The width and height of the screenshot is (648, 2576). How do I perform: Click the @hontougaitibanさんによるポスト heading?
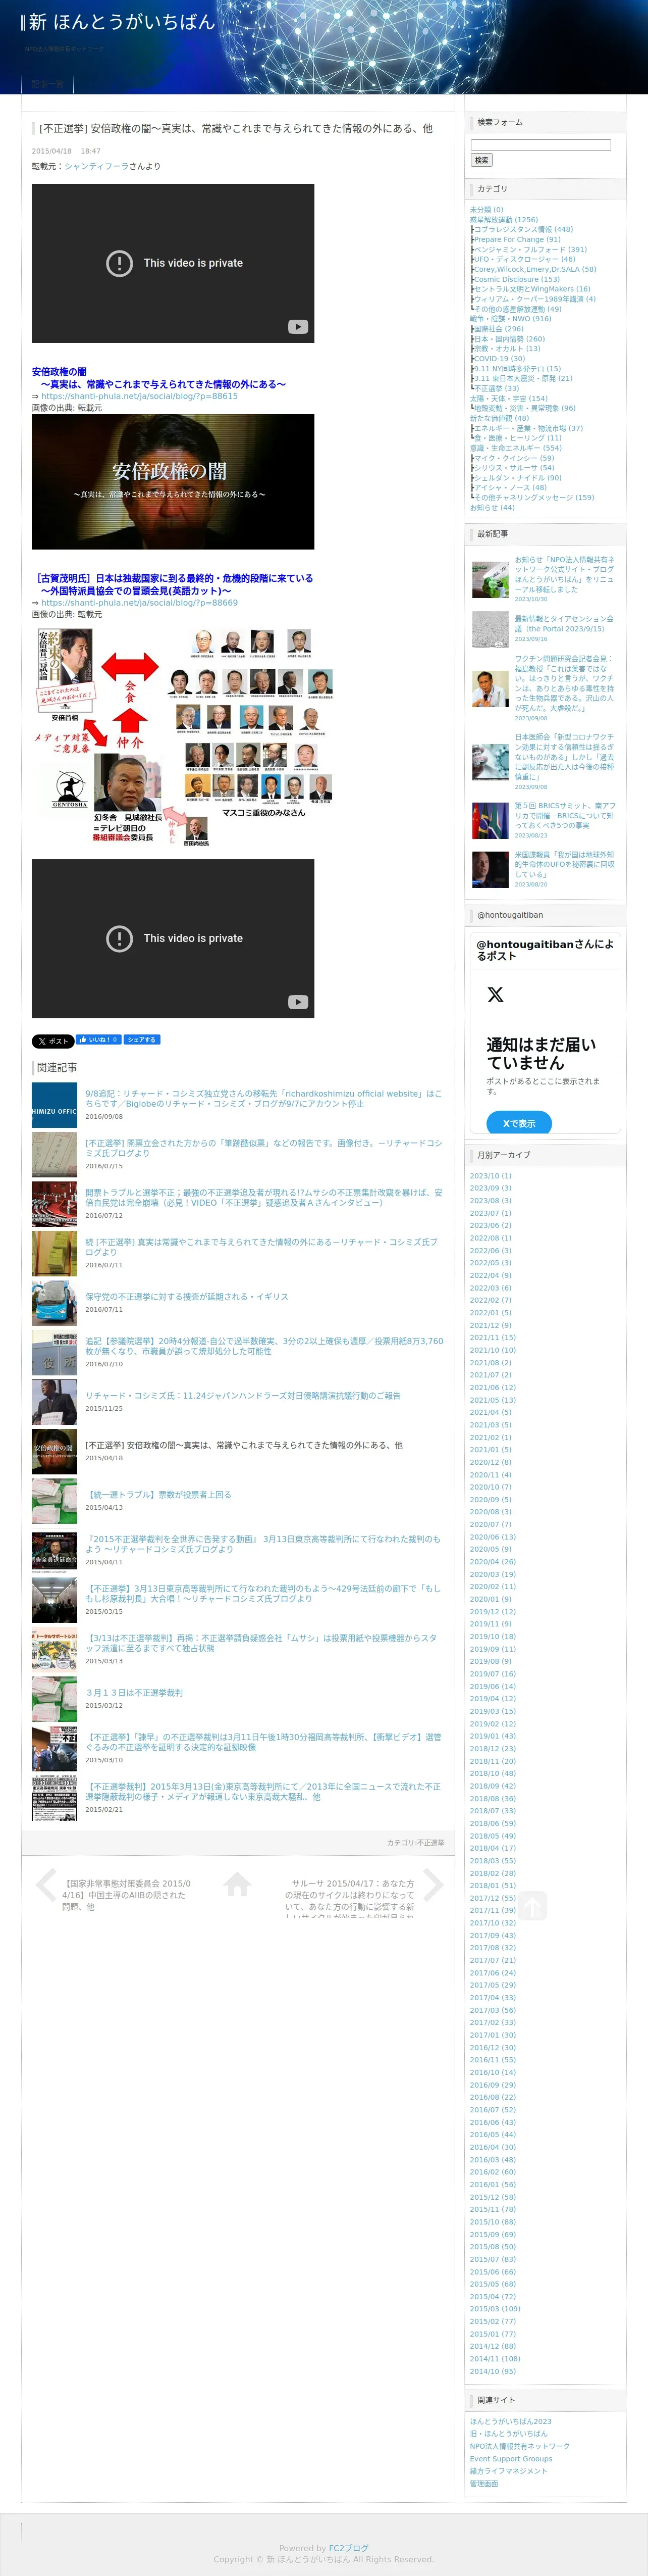pos(545,950)
